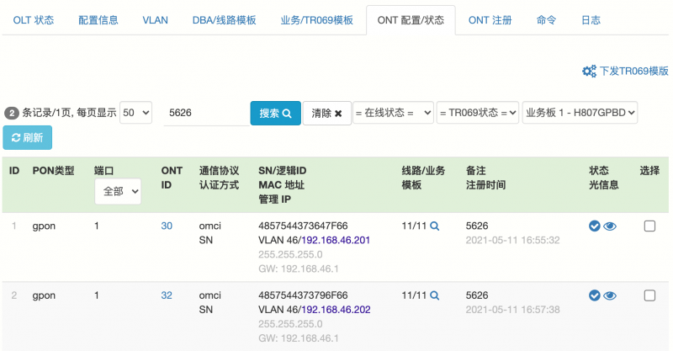673x351 pixels.
Task: Expand the 业务板 1 - H807GPBD dropdown
Action: pos(580,113)
